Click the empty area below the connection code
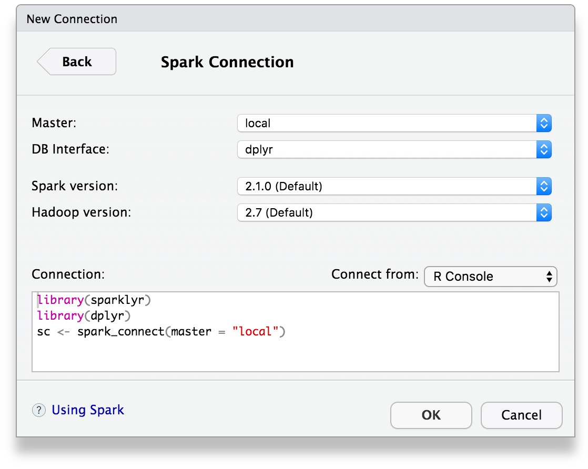Screen dimensions: 588x469 (295, 355)
